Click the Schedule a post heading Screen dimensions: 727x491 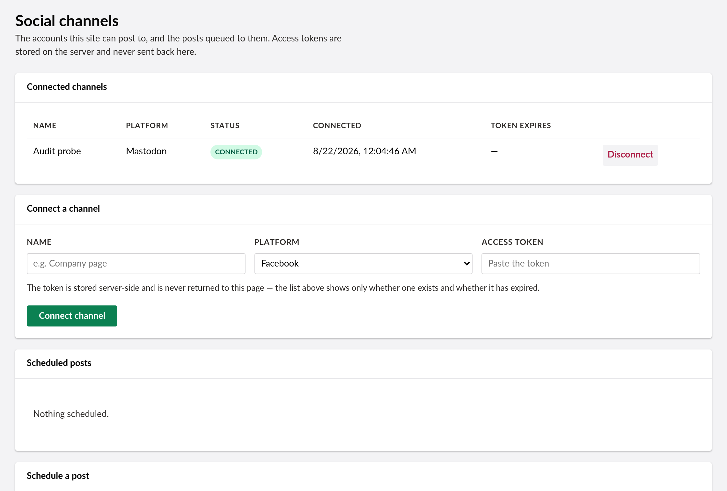pos(58,476)
